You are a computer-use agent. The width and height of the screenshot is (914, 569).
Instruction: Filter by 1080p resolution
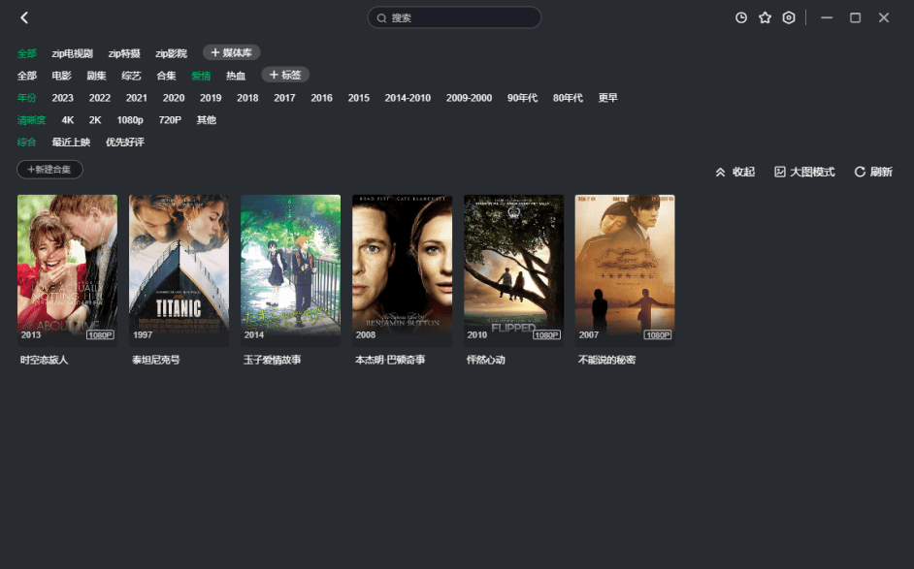tap(130, 120)
